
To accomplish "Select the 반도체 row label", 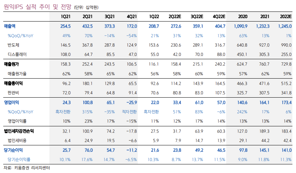I will coord(13,45).
